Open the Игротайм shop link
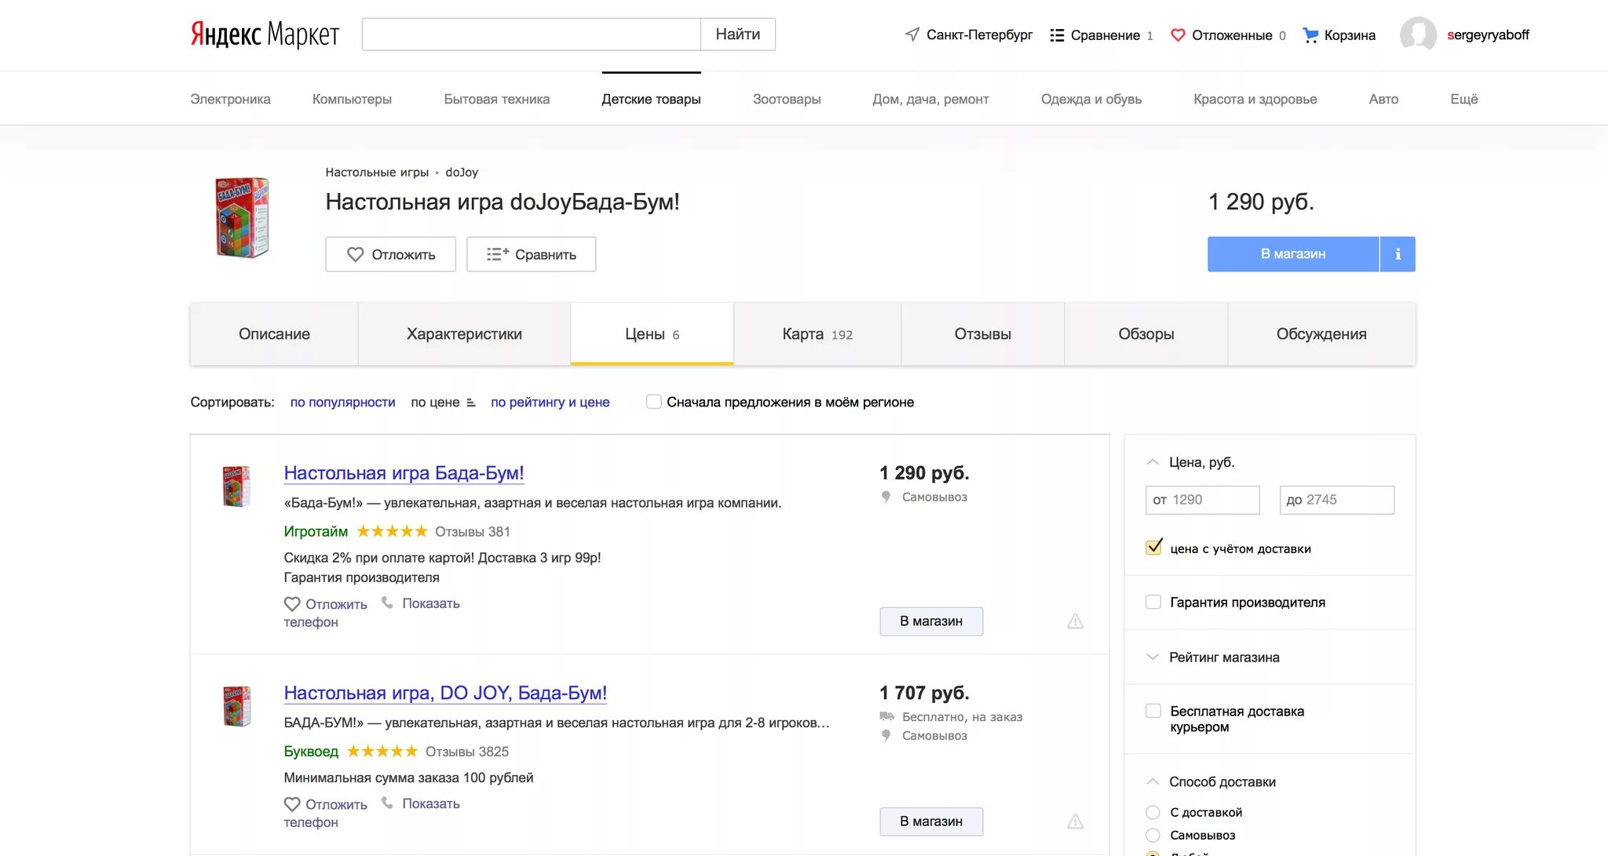The image size is (1608, 856). coord(316,531)
